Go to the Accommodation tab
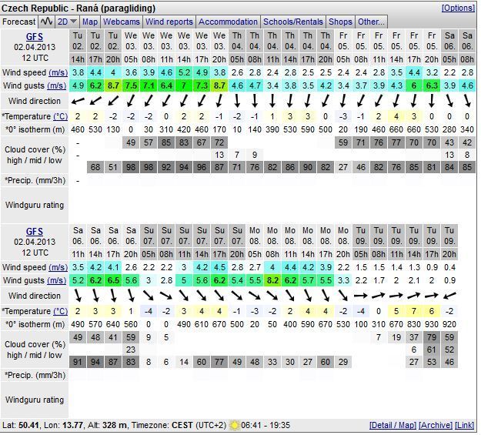The width and height of the screenshot is (481, 435). point(229,22)
